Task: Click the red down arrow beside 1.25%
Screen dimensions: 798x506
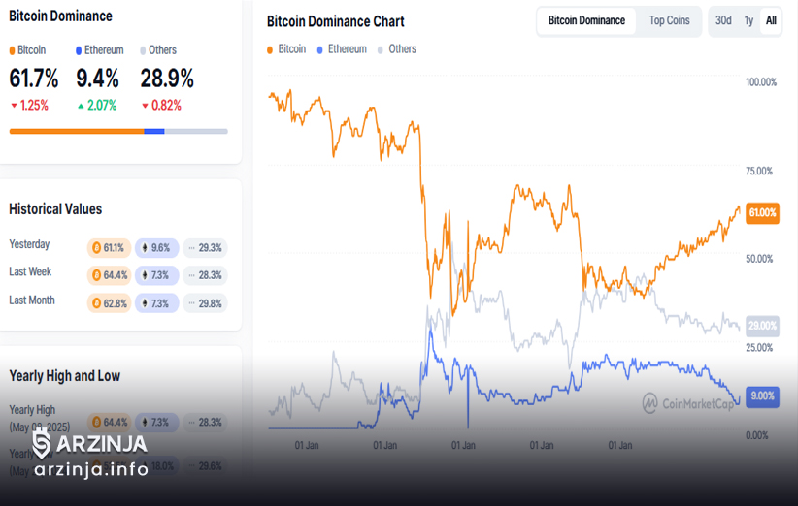Action: pyautogui.click(x=14, y=106)
